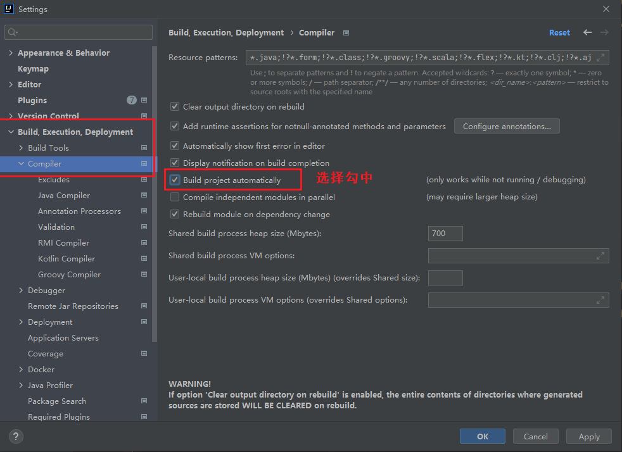
Task: Click the project-level icon beside Version Control
Action: point(144,116)
